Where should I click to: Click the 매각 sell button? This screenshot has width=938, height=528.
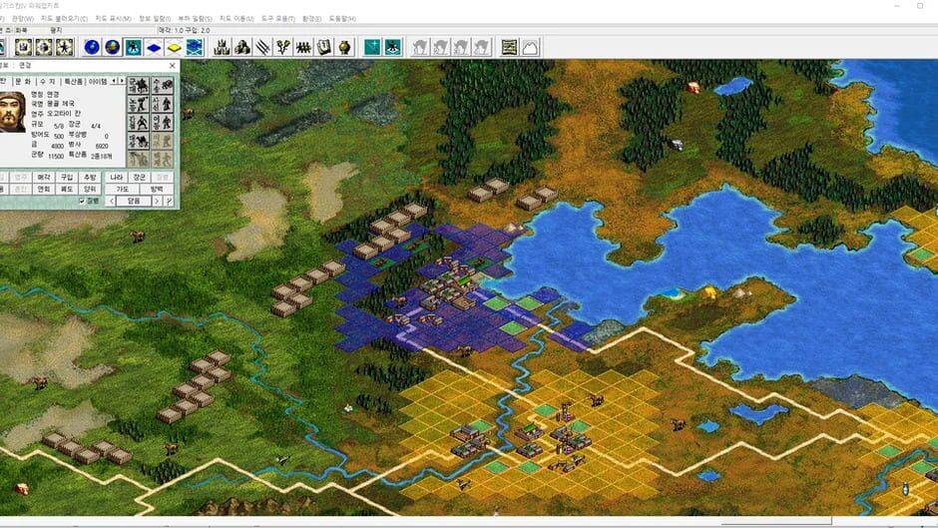(x=44, y=178)
